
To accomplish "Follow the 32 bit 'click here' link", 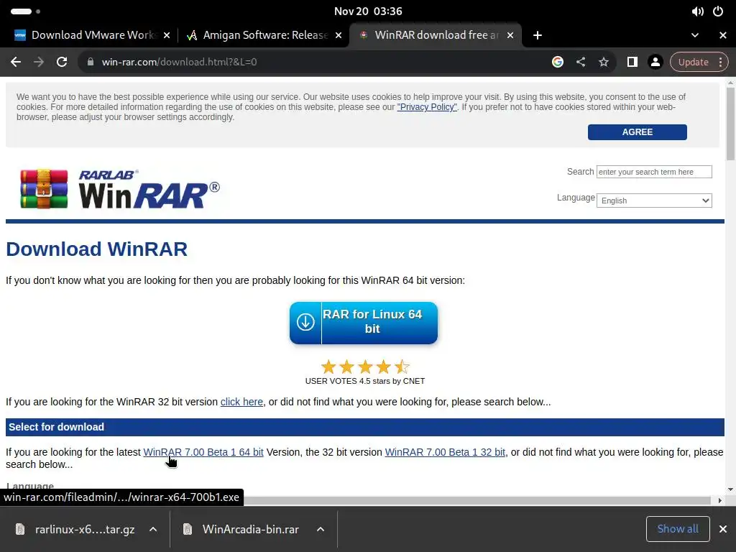I will click(241, 402).
